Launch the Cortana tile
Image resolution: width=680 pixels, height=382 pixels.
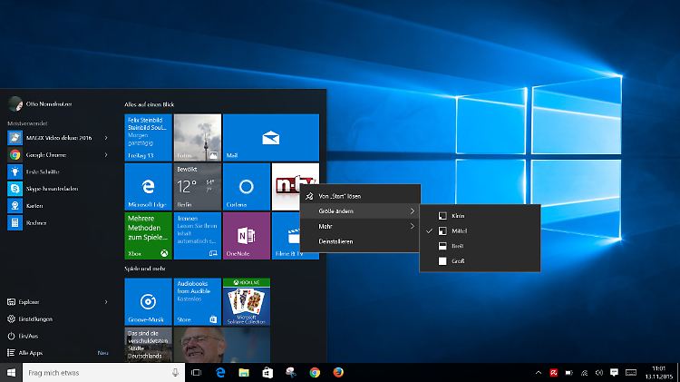tap(247, 186)
